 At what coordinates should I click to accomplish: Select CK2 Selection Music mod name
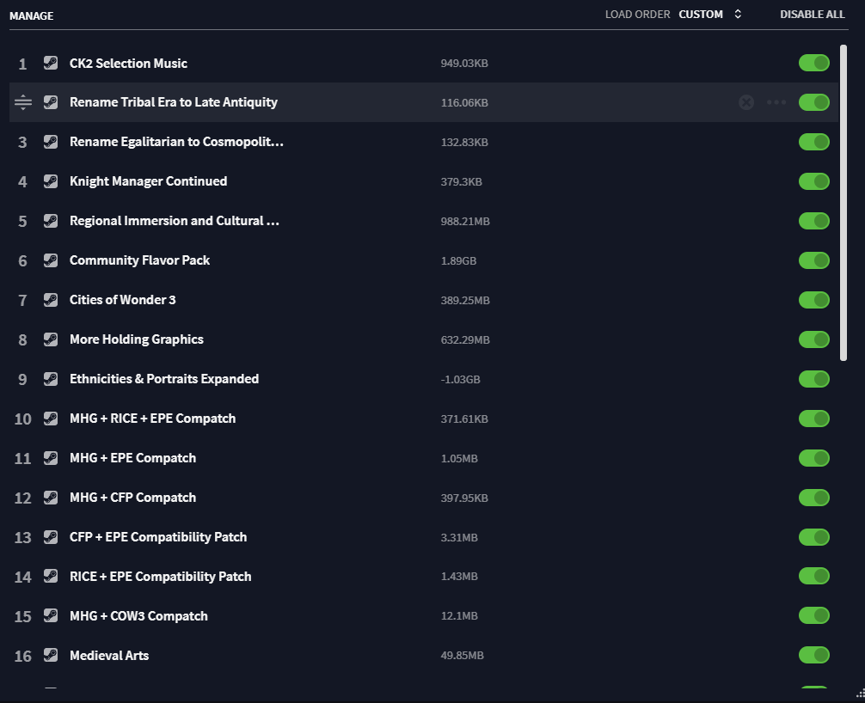click(x=128, y=64)
